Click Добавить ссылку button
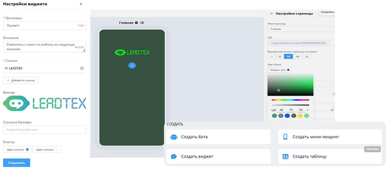The width and height of the screenshot is (386, 175). pos(21,80)
